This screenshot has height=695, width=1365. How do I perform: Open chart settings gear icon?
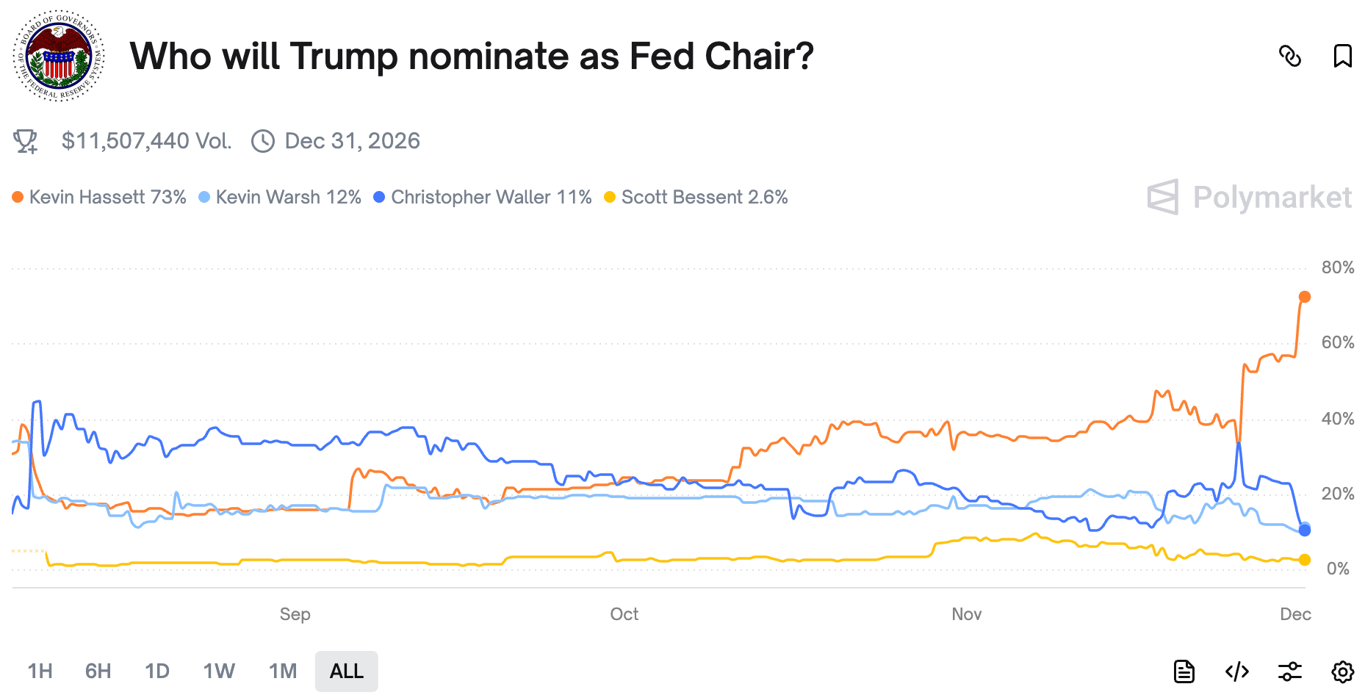1342,671
